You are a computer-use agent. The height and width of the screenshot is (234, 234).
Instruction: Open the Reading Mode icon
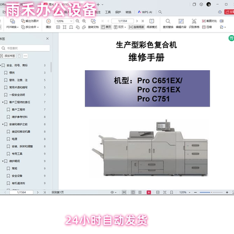point(152,21)
